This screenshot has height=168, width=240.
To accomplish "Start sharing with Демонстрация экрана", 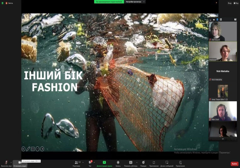I will click(x=104, y=164).
